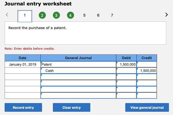Click the Debit column header
Screen dimensions: 173x115
click(126, 58)
